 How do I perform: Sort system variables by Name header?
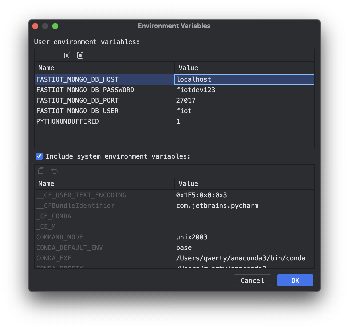pos(105,184)
